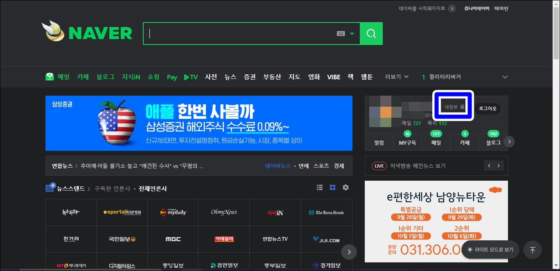560x271 pixels.
Task: Open 내정보 with lock icon
Action: click(x=454, y=107)
